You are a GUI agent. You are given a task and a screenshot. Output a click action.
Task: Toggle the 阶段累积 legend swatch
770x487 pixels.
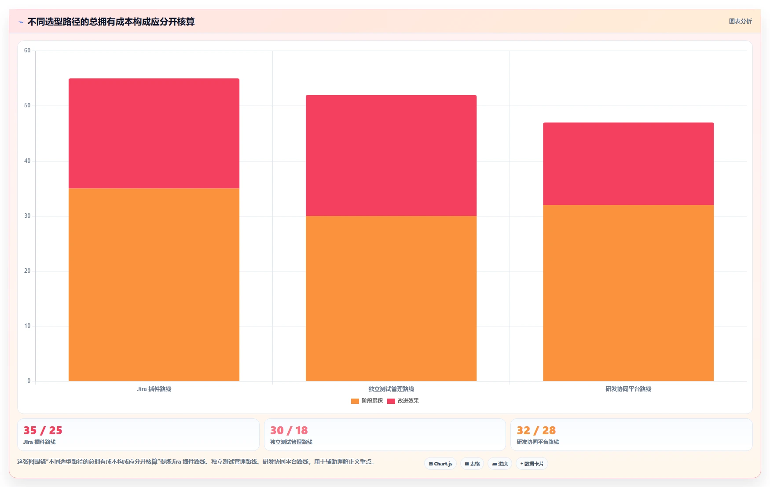[x=355, y=401]
